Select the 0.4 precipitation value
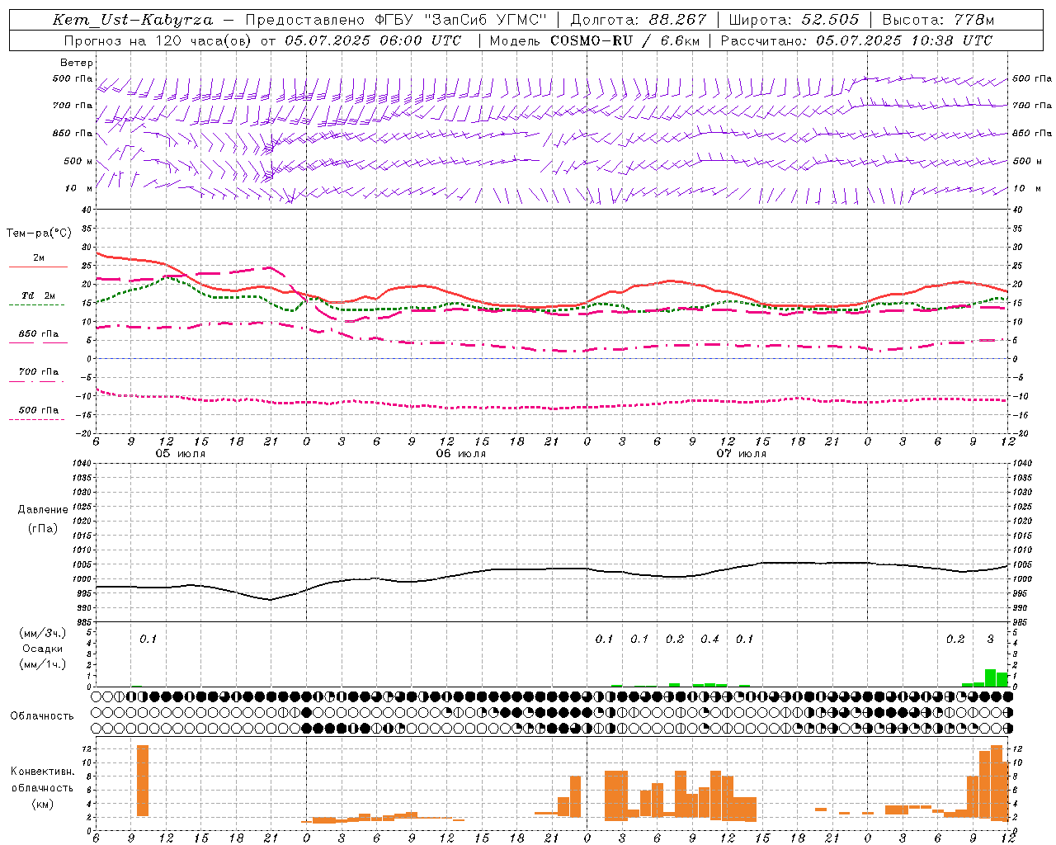Screen dimensions: 1056x845 point(709,639)
